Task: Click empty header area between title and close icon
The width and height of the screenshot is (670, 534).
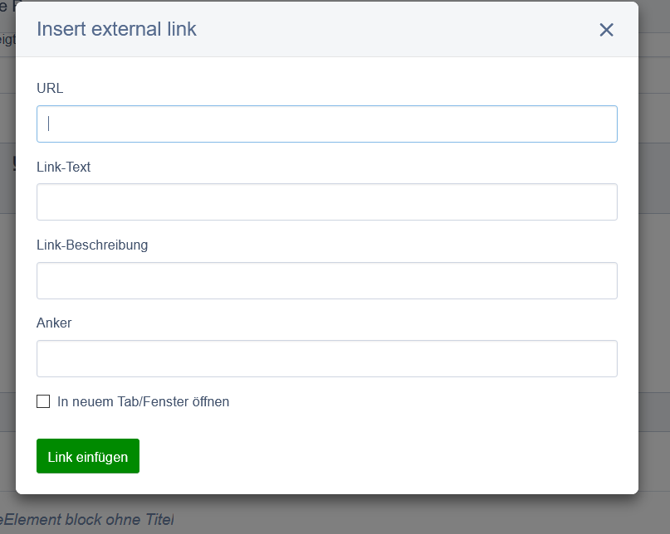Action: pos(399,30)
